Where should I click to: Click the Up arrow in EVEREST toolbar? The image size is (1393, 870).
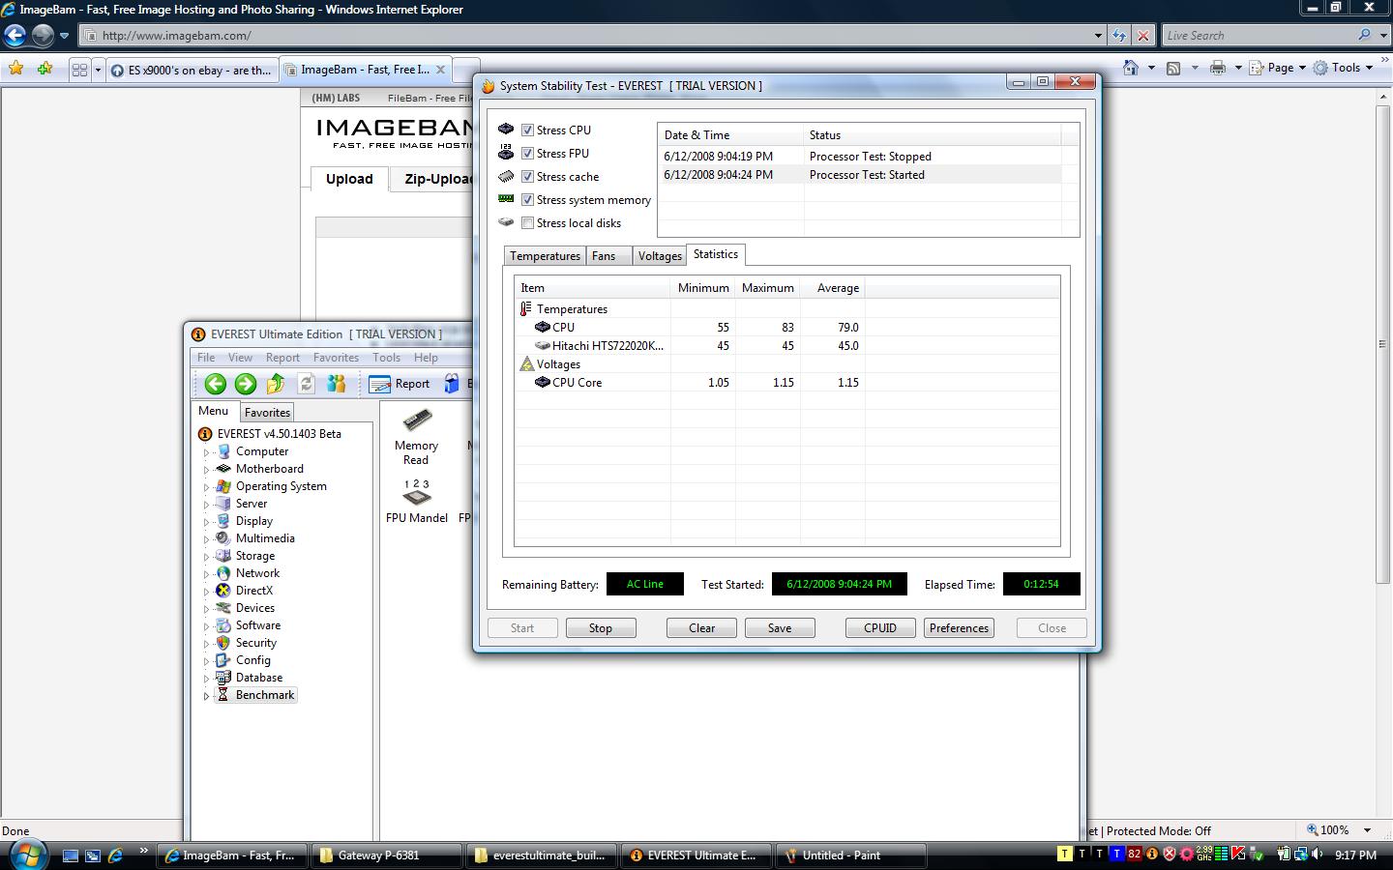click(276, 384)
